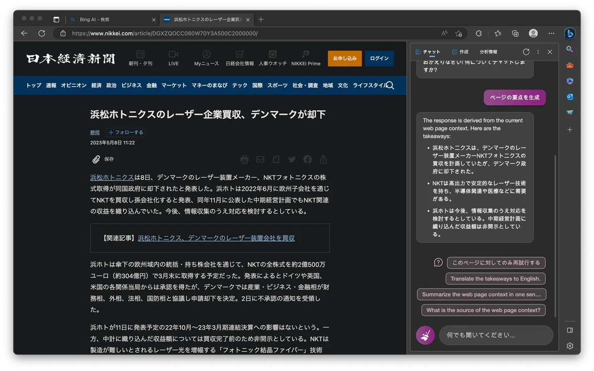Open the article share upload icon

[x=323, y=159]
